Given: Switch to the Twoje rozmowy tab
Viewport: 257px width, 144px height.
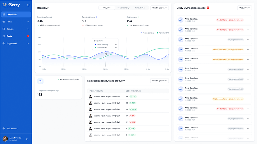Looking at the screenshot, I should click(x=123, y=7).
